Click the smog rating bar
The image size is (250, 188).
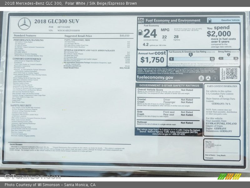click(228, 58)
